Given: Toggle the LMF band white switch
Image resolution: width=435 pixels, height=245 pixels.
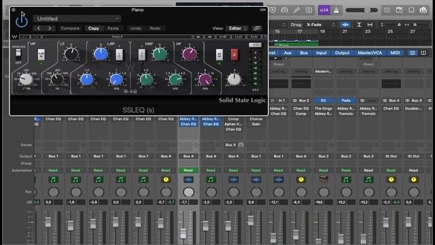Looking at the screenshot, I should (x=120, y=54).
